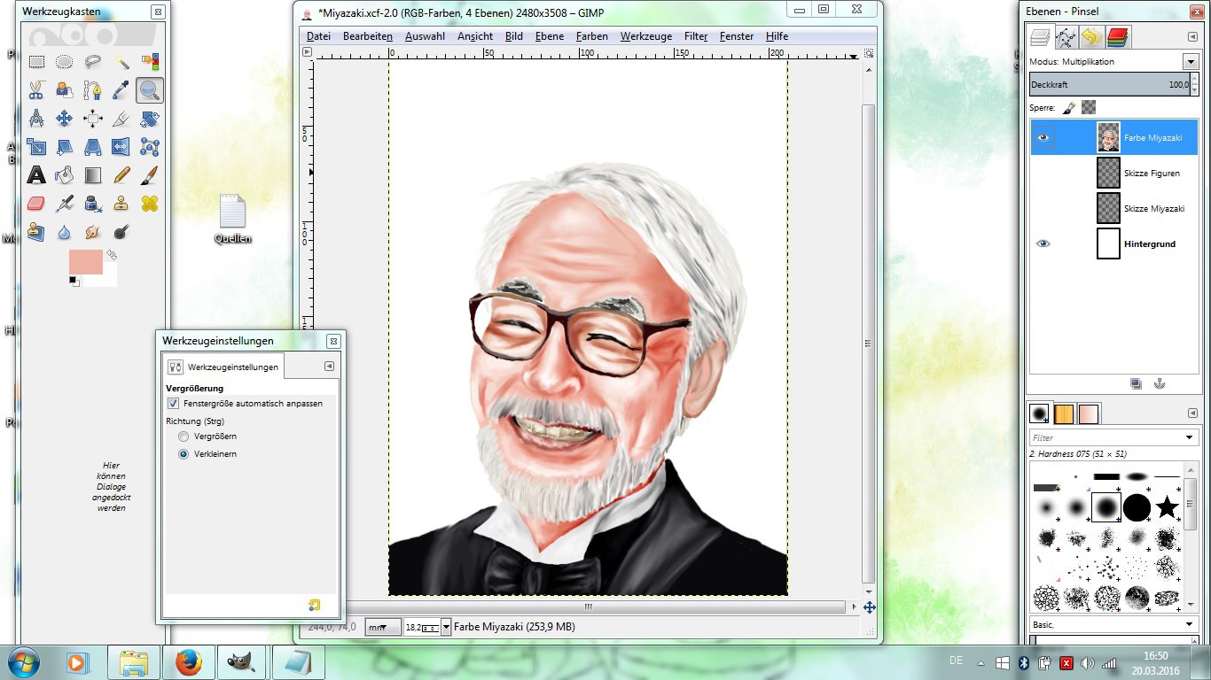Open the 'Ebene' menu
1211x680 pixels.
(550, 36)
